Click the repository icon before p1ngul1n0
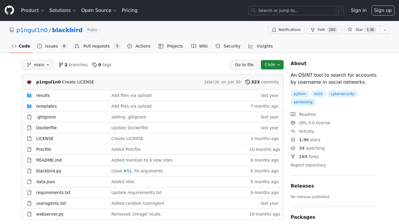The image size is (399, 224). pyautogui.click(x=12, y=30)
